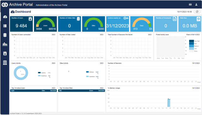Sort Top 10 Active Sites by Sessions column
Screen dimensions: 202x115
coord(101,90)
